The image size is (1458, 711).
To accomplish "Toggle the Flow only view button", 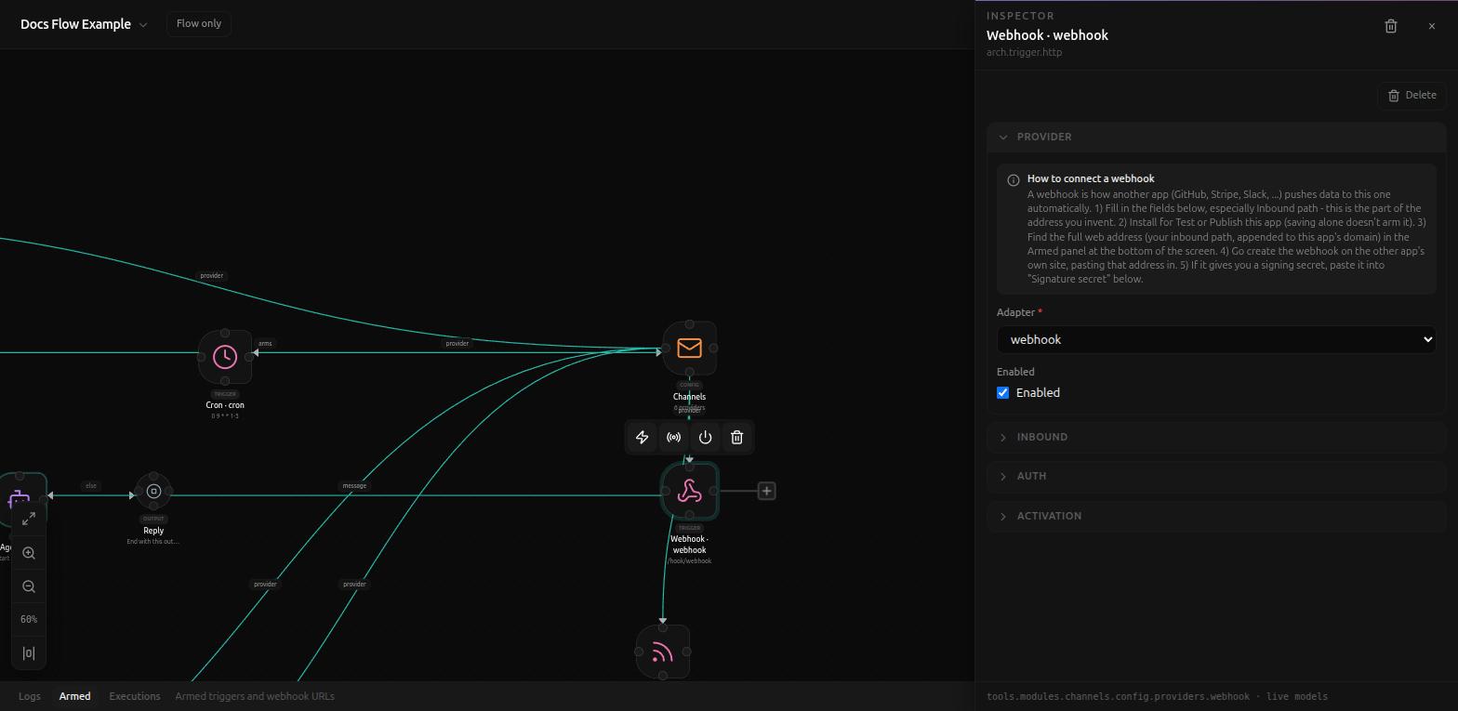I will pyautogui.click(x=199, y=23).
